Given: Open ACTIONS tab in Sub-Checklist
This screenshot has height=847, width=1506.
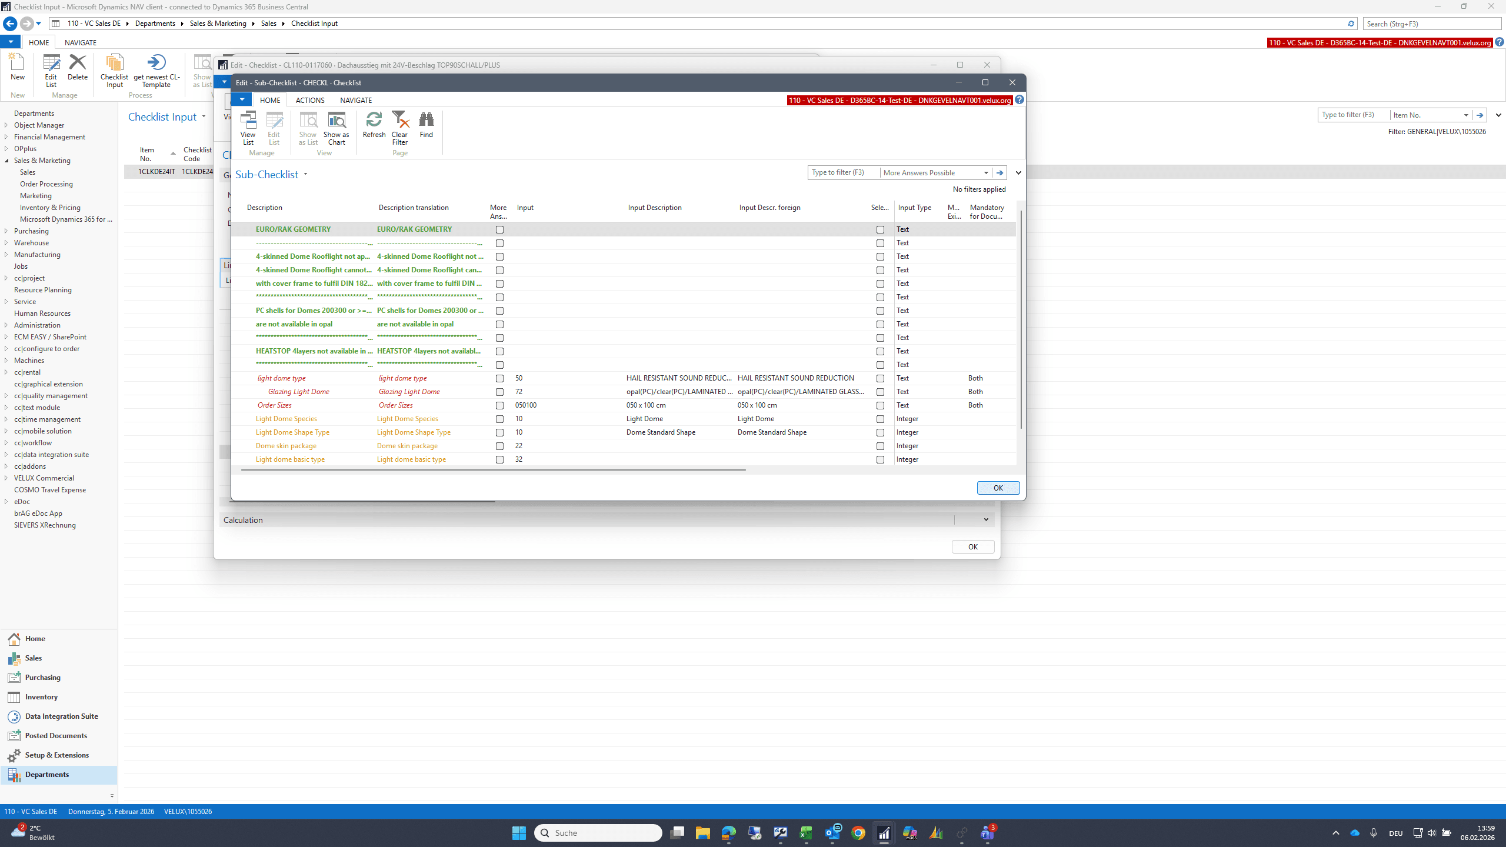Looking at the screenshot, I should point(310,100).
